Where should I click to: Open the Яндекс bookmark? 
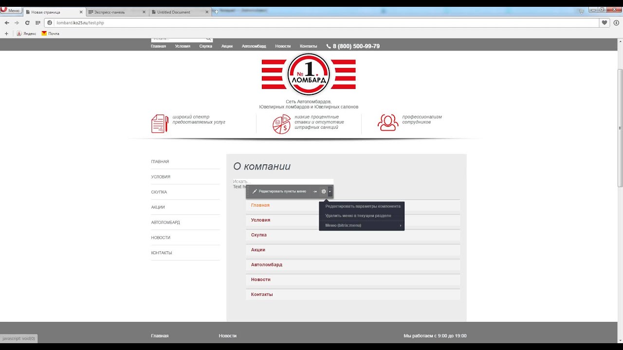click(27, 34)
